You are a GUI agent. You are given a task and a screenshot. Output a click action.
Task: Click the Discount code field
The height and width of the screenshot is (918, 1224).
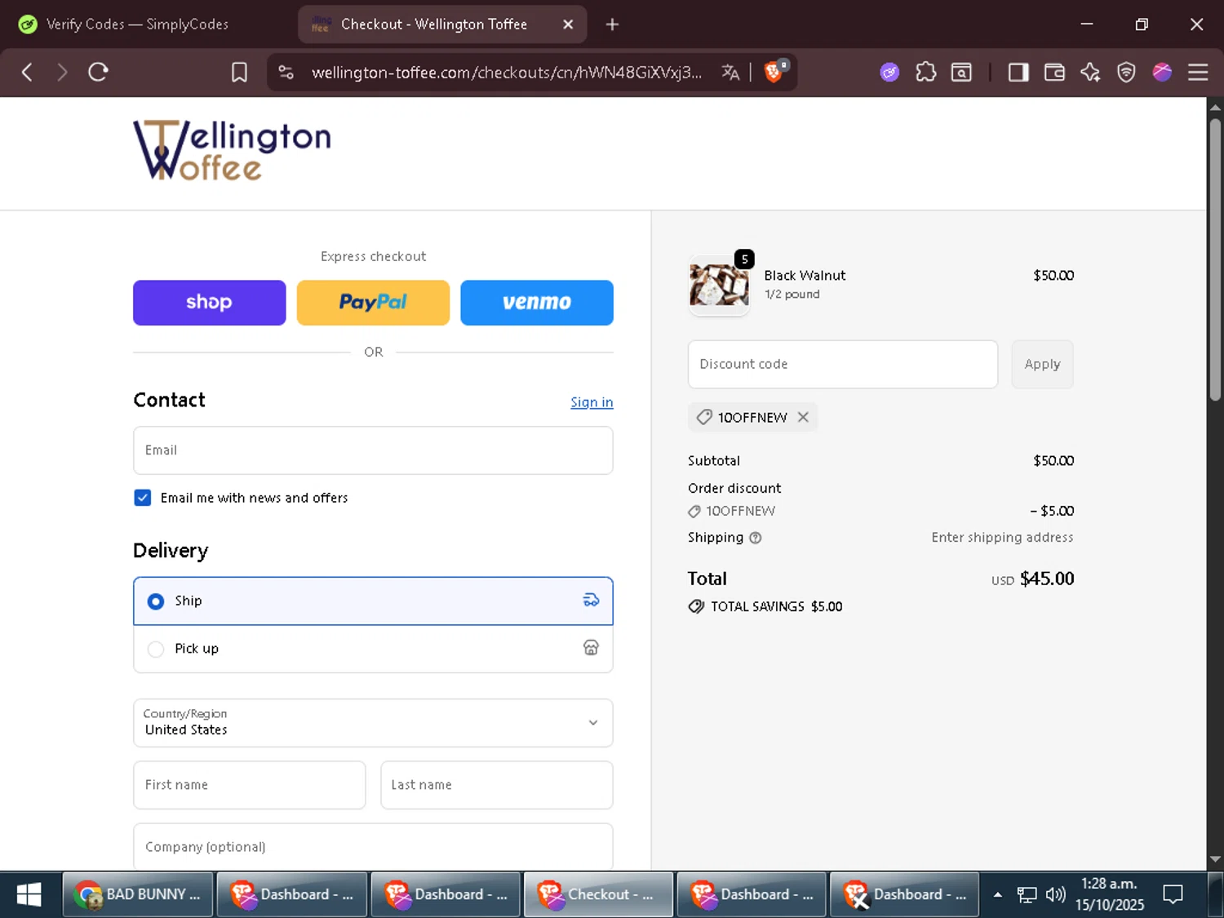pyautogui.click(x=843, y=364)
